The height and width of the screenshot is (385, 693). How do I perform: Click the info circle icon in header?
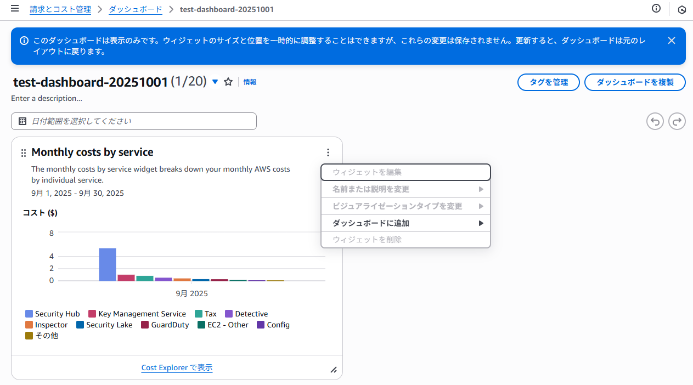click(656, 8)
